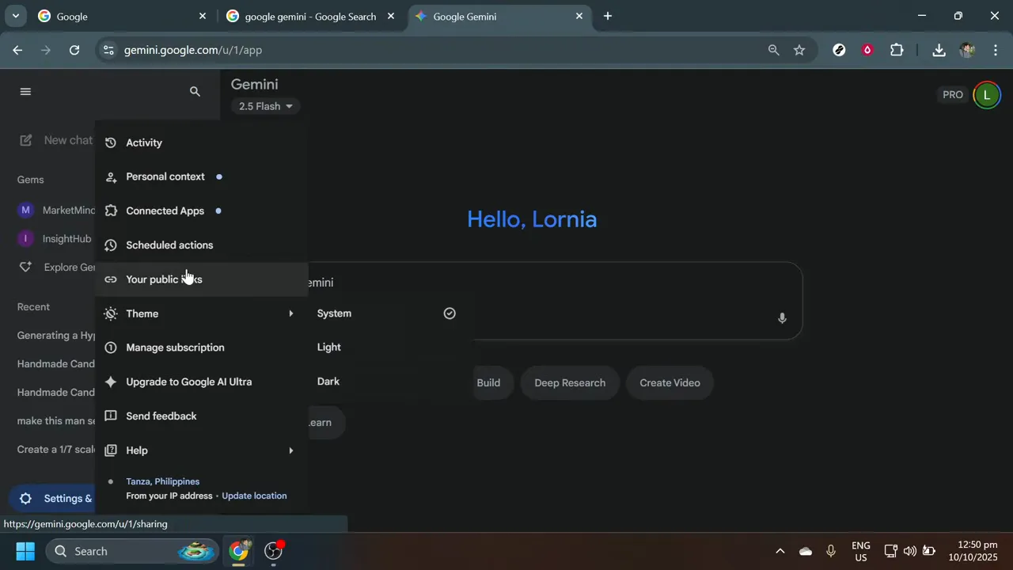1013x570 pixels.
Task: Open the Activity menu item
Action: [202, 142]
